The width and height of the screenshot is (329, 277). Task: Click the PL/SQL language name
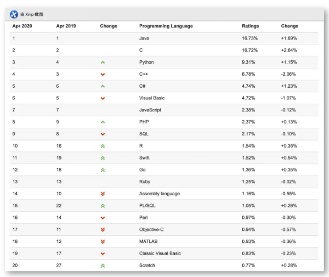click(148, 206)
